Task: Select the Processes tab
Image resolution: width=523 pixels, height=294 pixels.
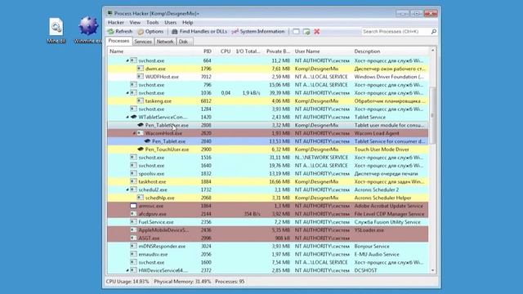Action: (118, 41)
